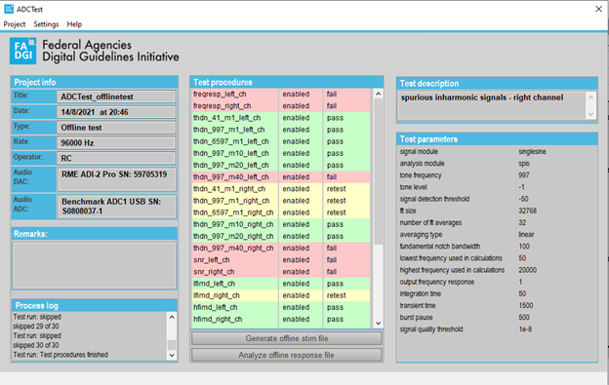The image size is (609, 385).
Task: Open the Help menu
Action: [74, 24]
